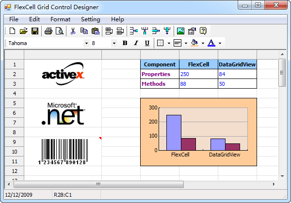The height and width of the screenshot is (203, 291).
Task: Click the barcode image
Action: tap(63, 152)
